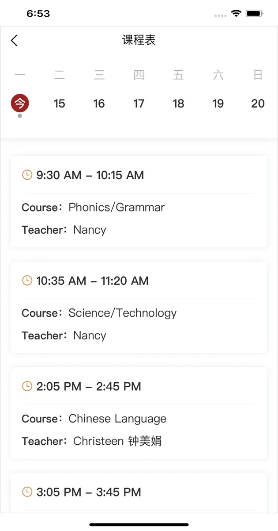
Task: Tap clock icon beside 3:05 PM class
Action: pos(27,492)
